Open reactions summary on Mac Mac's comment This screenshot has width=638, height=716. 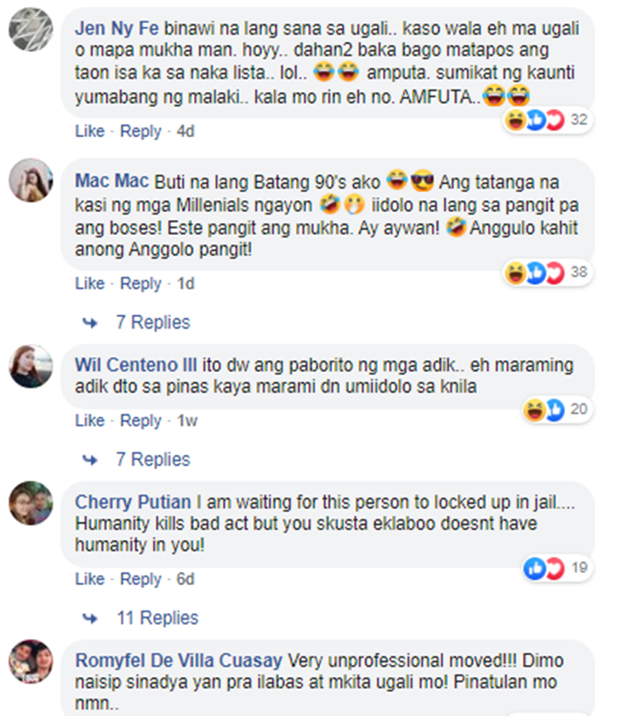(547, 272)
